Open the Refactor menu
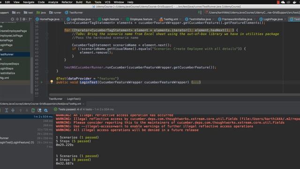The width and height of the screenshot is (300, 169). coord(67,2)
